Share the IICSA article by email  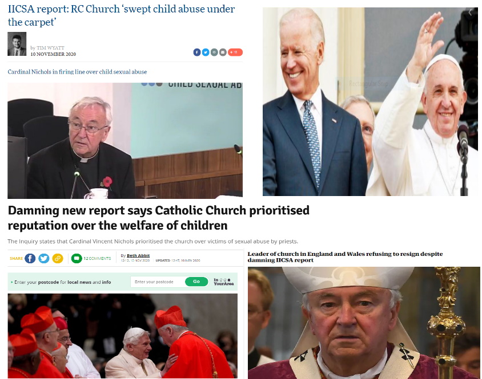coord(223,52)
